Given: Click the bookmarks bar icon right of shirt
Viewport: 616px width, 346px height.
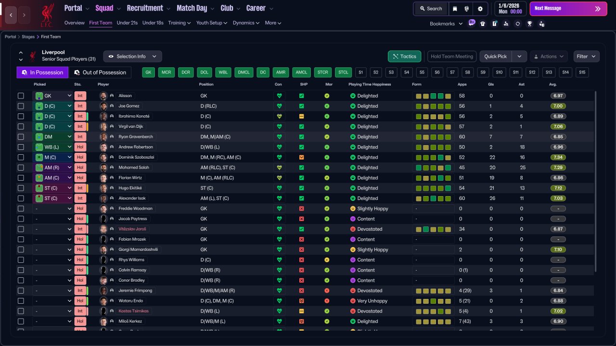Looking at the screenshot, I should [x=494, y=24].
